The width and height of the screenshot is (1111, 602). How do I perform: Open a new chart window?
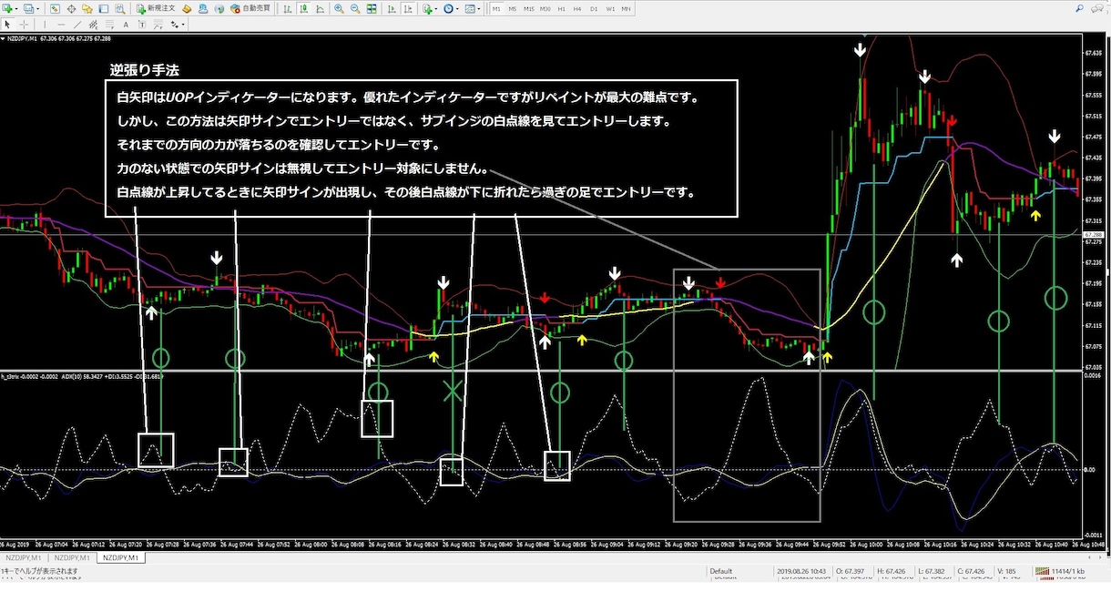click(7, 8)
